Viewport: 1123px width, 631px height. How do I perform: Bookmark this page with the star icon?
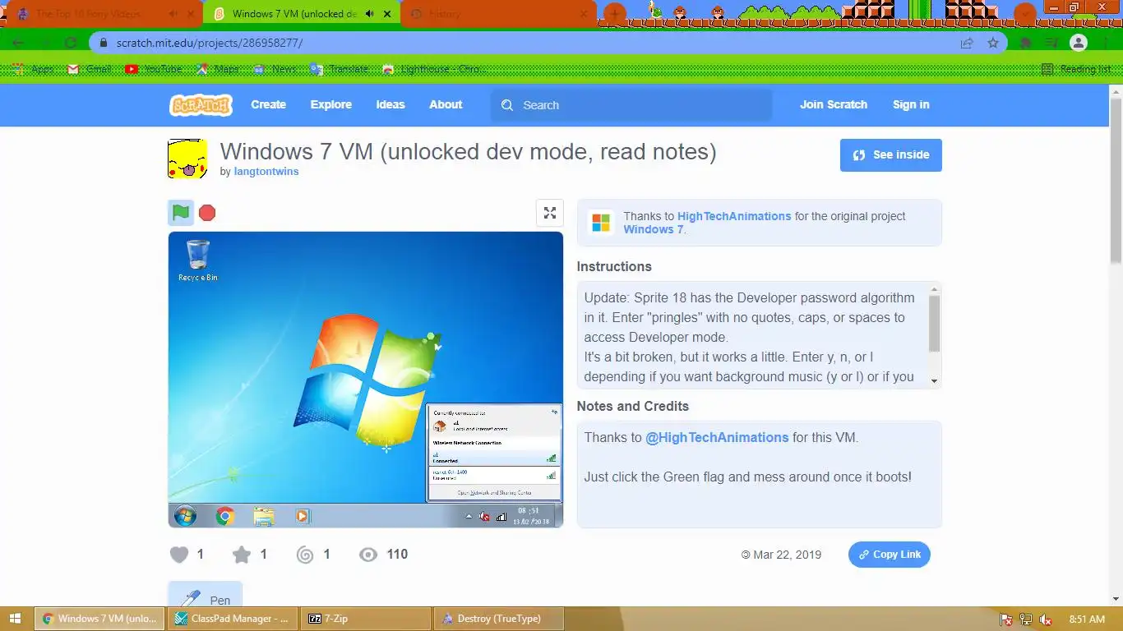(993, 43)
